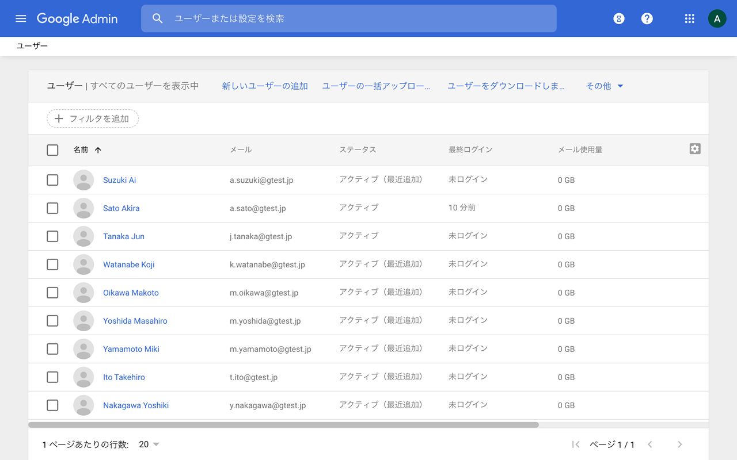Check the box for Oikawa Makoto
Viewport: 737px width, 460px height.
pos(52,293)
